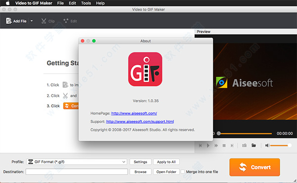Click the skip to previous playback button
297x183 pixels.
click(200, 145)
